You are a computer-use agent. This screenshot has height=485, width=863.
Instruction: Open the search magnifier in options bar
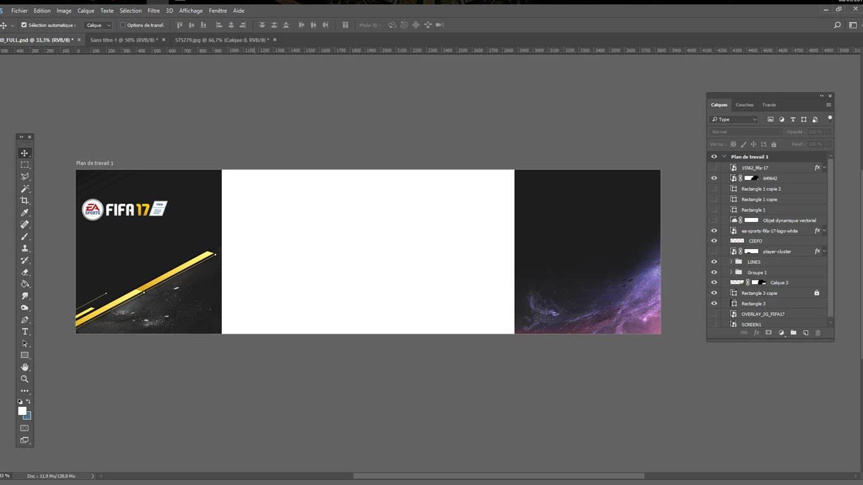(x=837, y=25)
